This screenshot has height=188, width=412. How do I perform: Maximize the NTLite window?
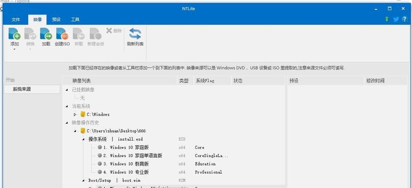click(389, 8)
